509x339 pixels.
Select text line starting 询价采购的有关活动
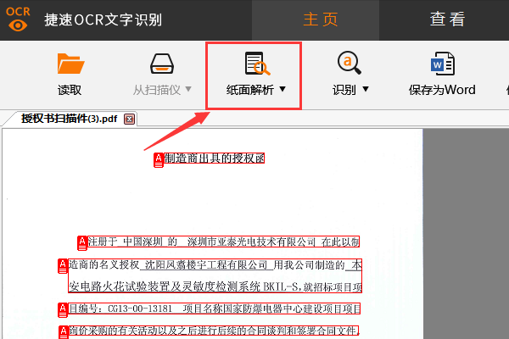coord(214,331)
